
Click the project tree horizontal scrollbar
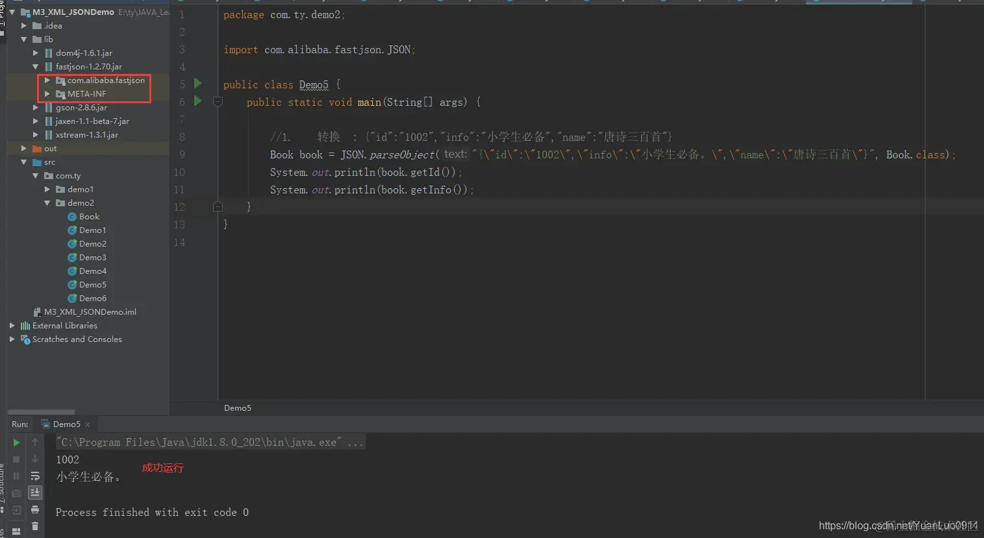pos(42,411)
